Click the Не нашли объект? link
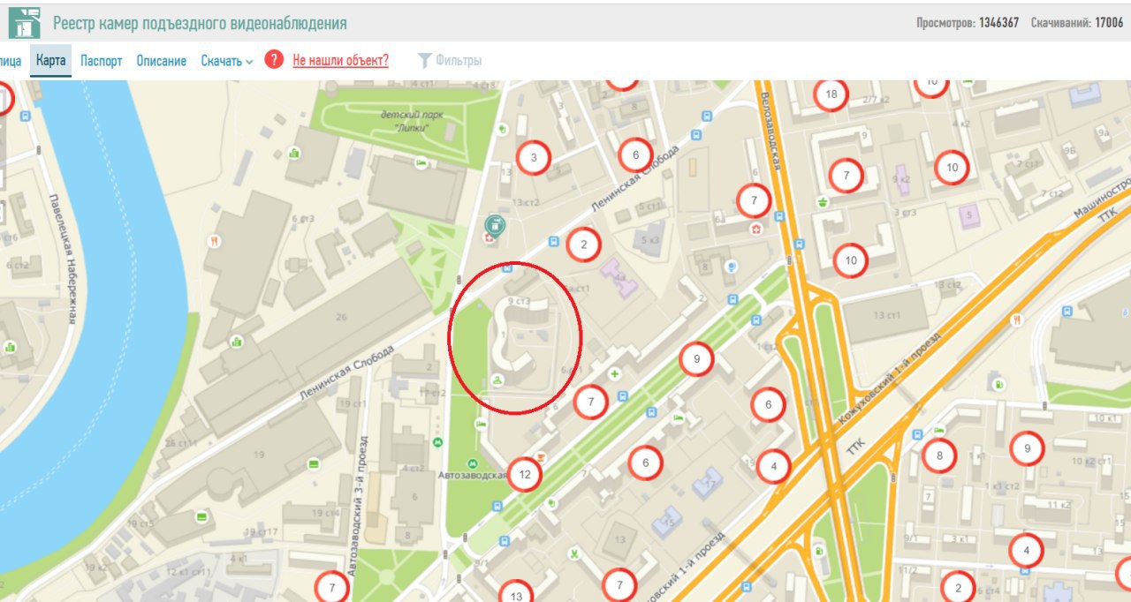 point(340,60)
